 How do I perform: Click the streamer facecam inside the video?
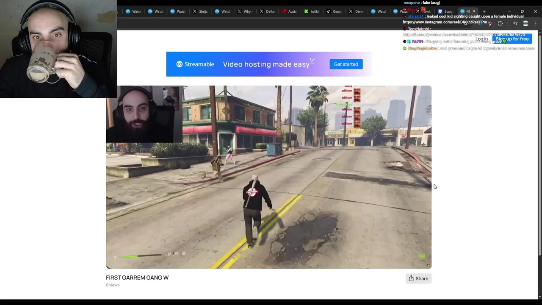pyautogui.click(x=144, y=114)
